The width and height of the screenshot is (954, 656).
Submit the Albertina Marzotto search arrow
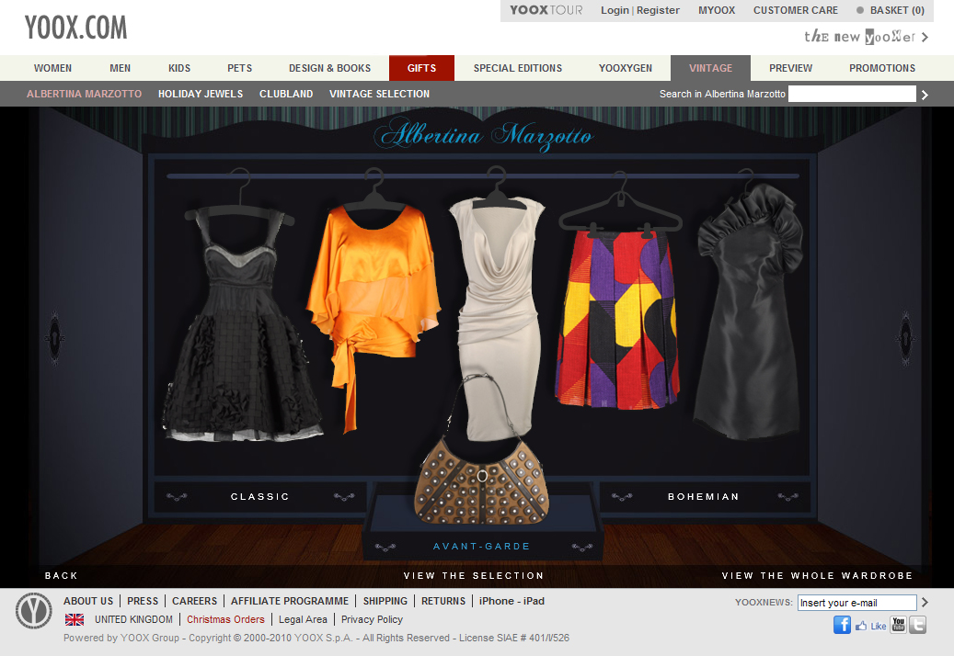pyautogui.click(x=925, y=94)
